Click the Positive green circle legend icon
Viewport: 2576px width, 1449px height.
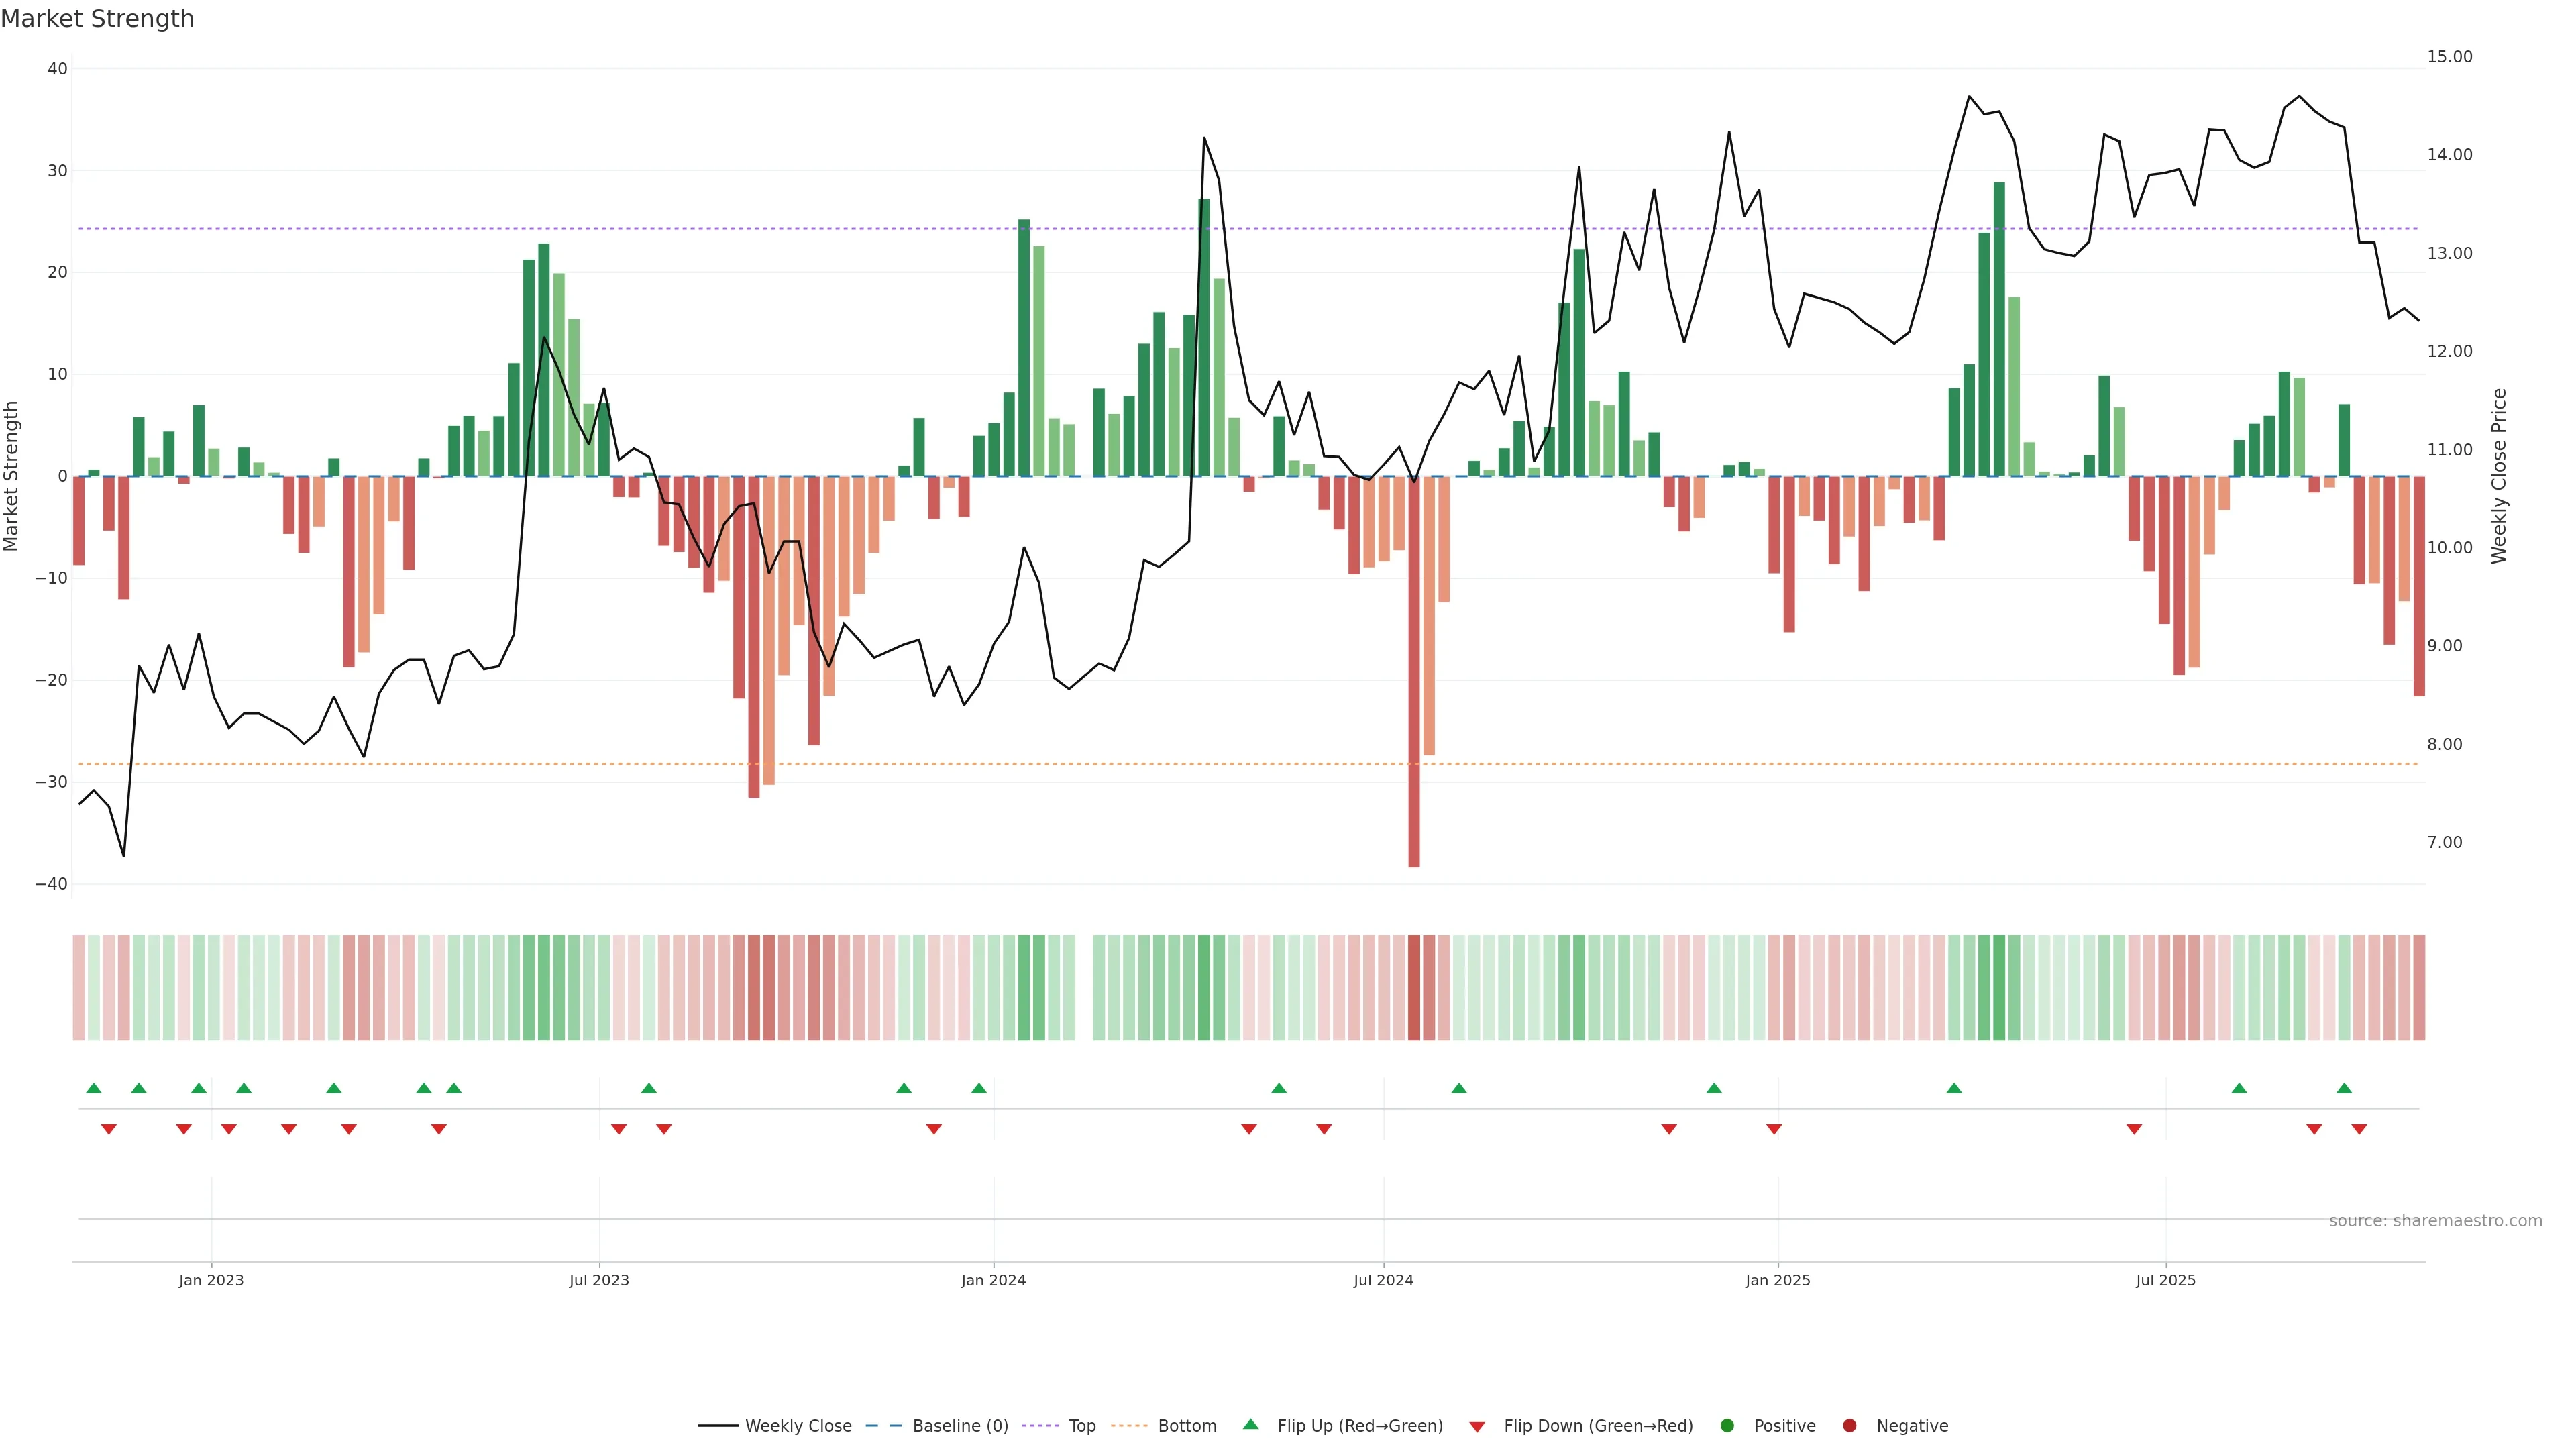(x=1727, y=1426)
